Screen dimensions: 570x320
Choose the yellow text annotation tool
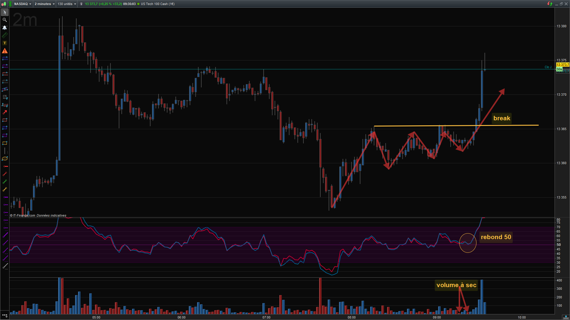coord(5,43)
